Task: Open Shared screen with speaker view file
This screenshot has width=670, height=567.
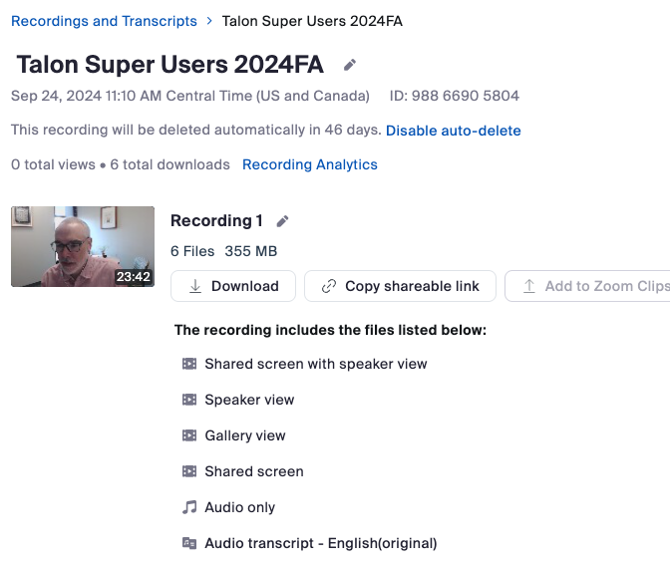Action: click(316, 364)
